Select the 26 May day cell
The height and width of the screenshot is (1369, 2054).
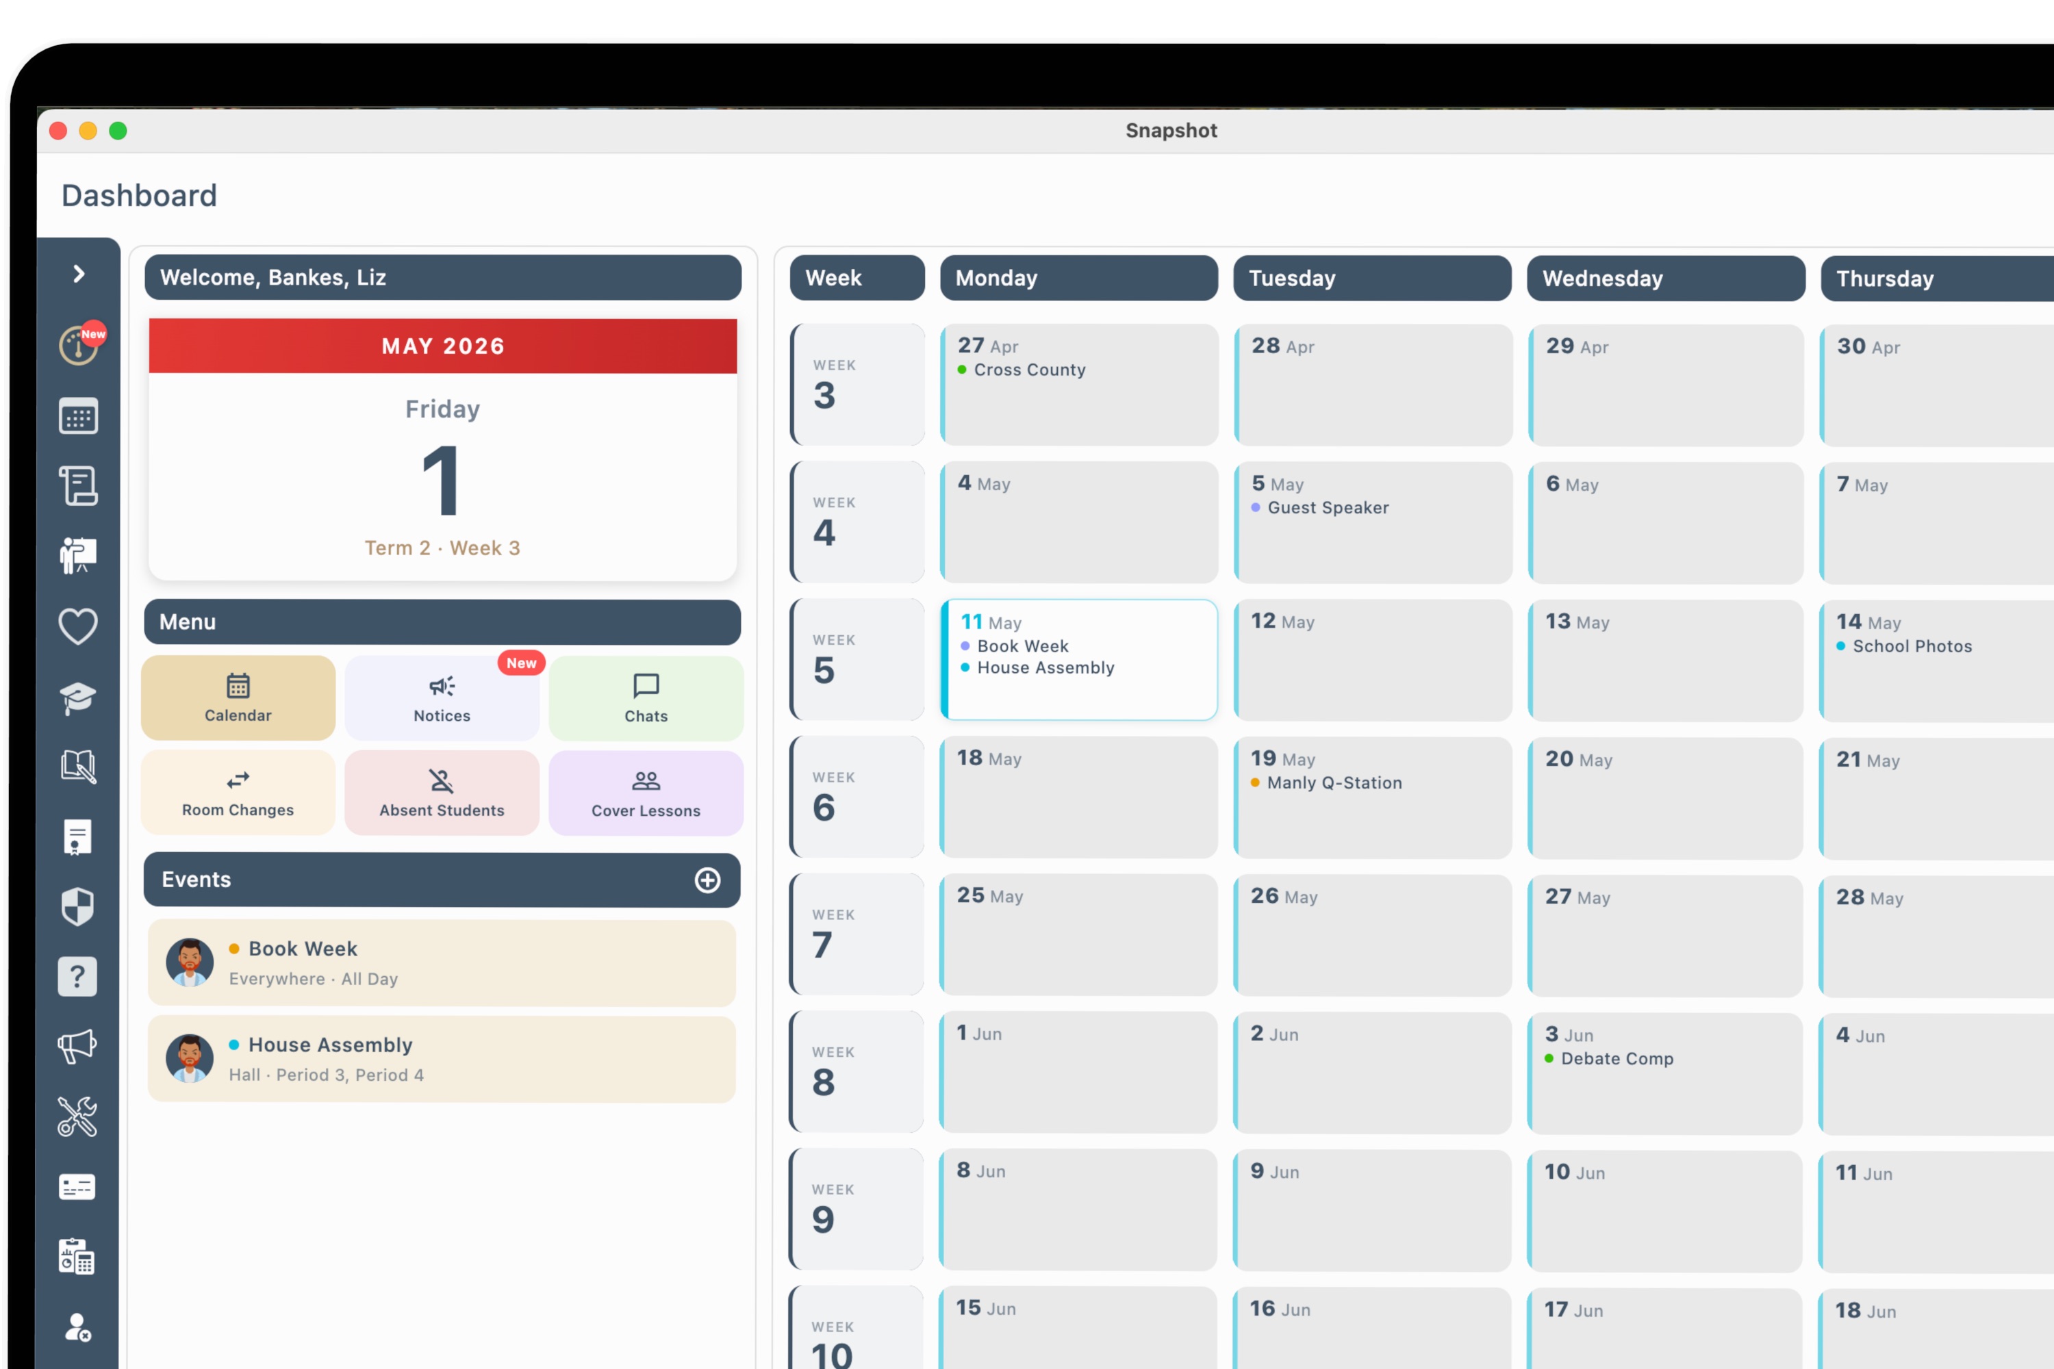1373,935
